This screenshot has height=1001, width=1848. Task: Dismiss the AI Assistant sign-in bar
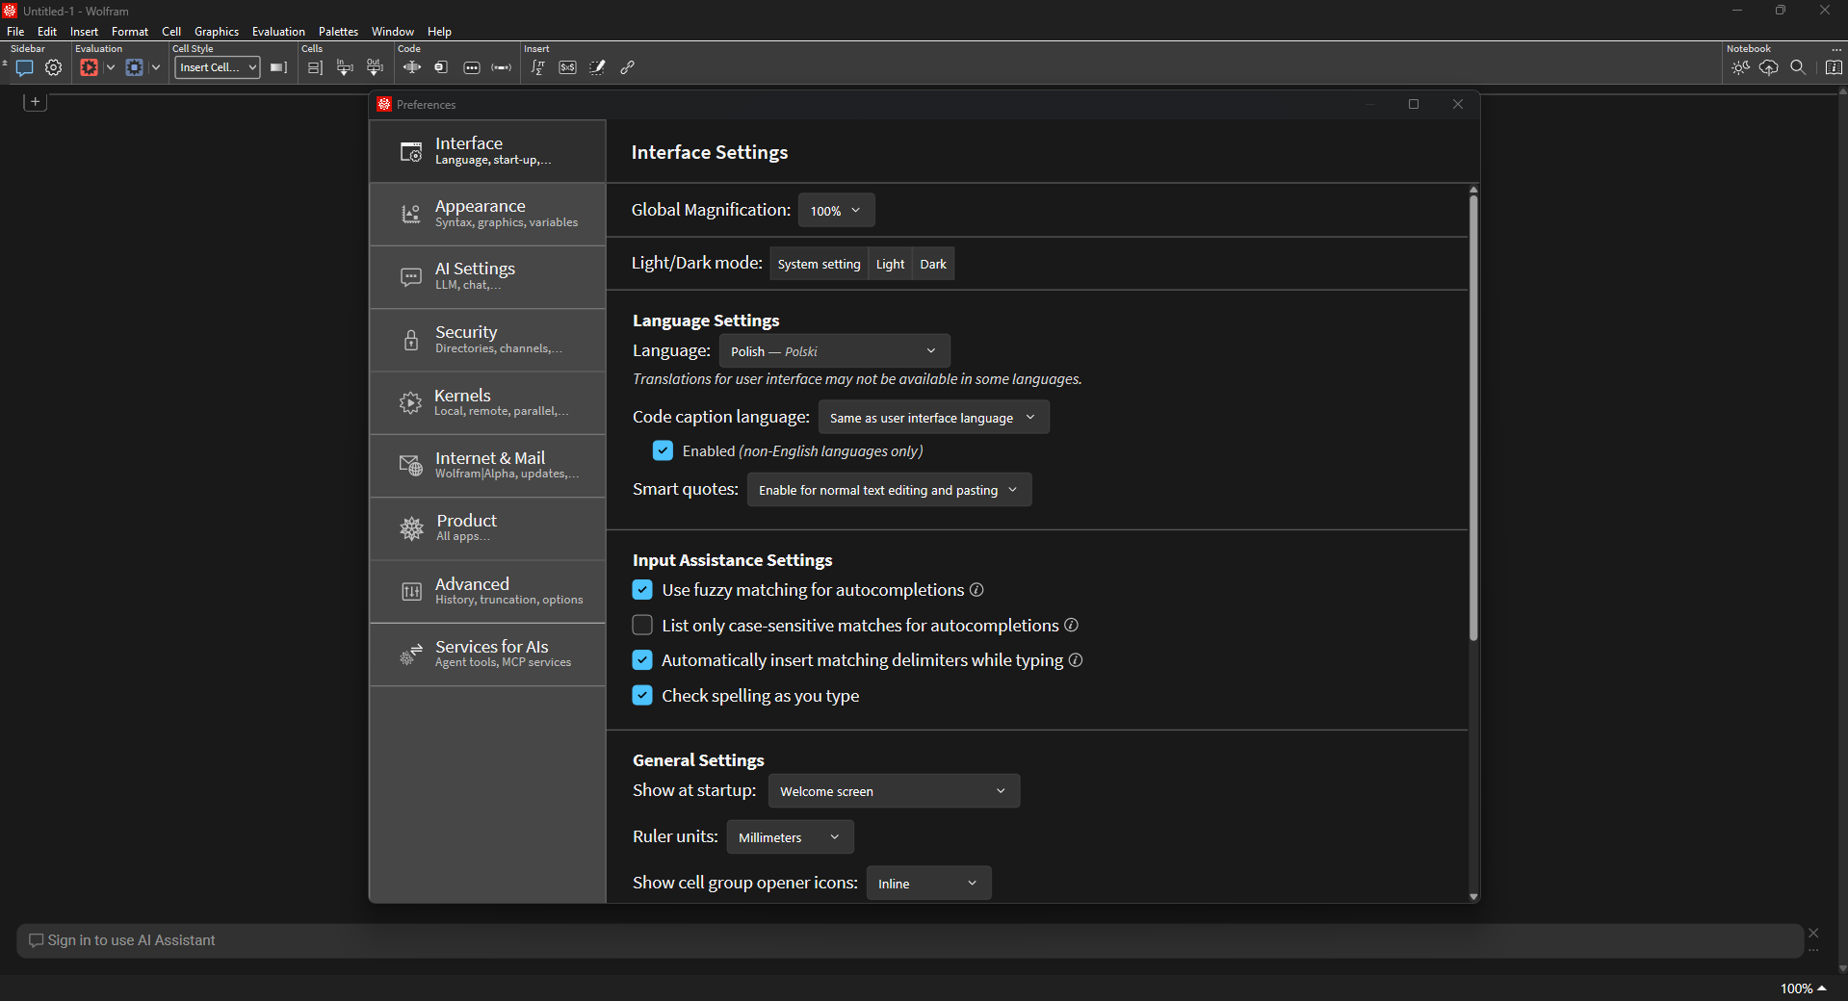pos(1813,933)
